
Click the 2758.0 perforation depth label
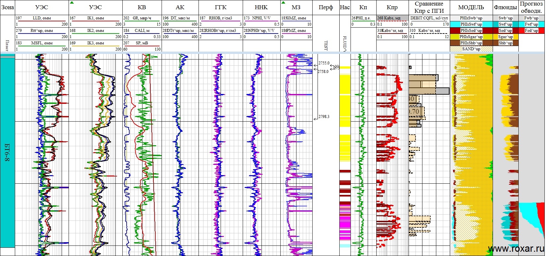click(323, 71)
